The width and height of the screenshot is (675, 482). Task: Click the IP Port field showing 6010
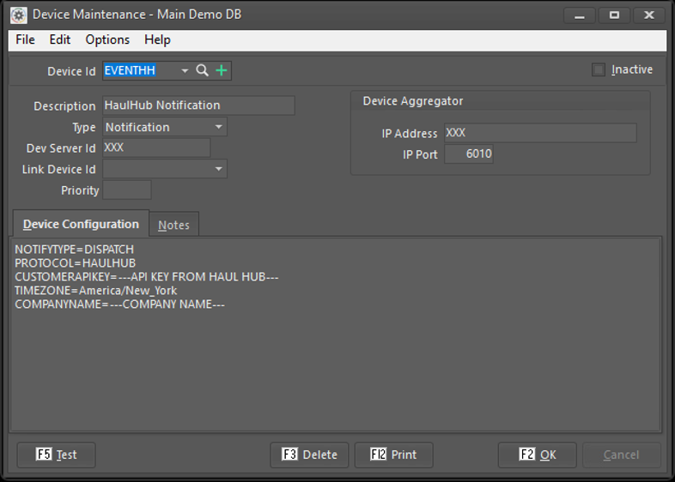click(469, 154)
